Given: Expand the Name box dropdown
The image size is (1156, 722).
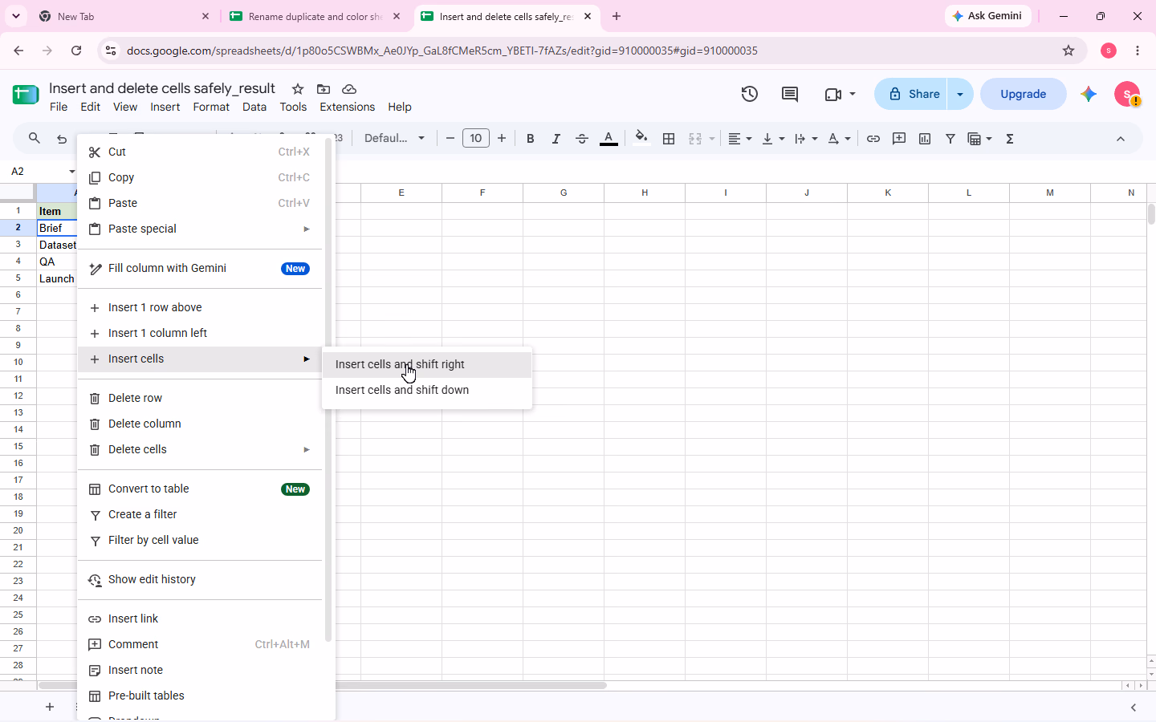Looking at the screenshot, I should tap(71, 172).
